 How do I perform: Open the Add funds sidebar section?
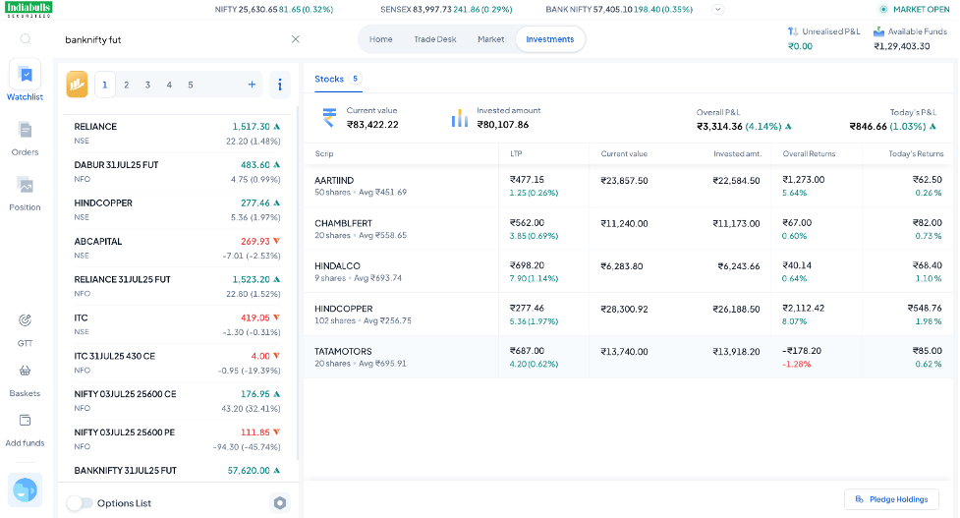[26, 430]
